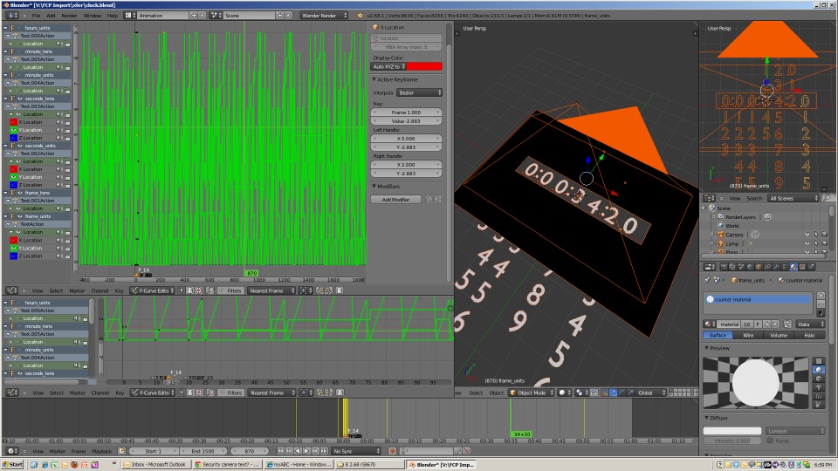This screenshot has width=838, height=471.
Task: Click the Add Modifier button
Action: (x=395, y=200)
